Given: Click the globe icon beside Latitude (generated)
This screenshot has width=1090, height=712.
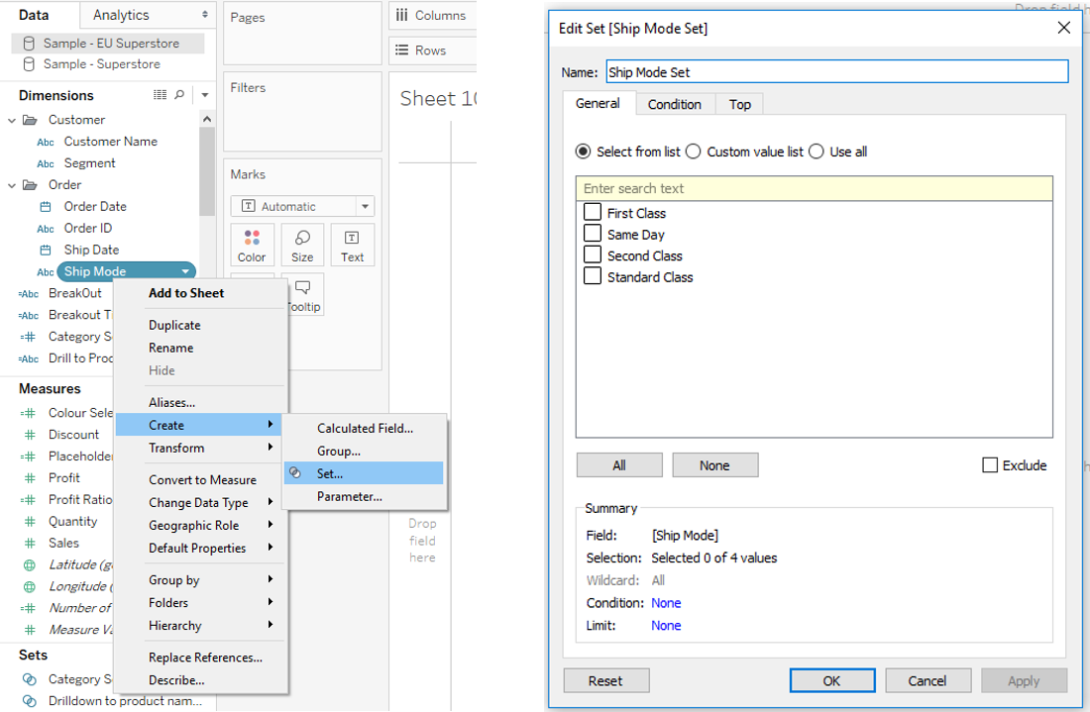Looking at the screenshot, I should point(30,563).
